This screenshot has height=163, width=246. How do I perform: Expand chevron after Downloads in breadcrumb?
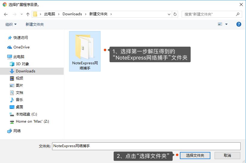[86, 14]
